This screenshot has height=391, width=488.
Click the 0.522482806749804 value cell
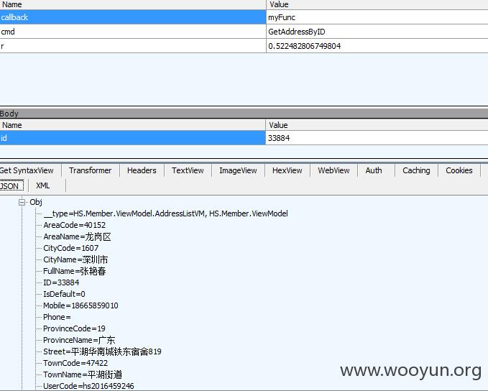click(x=377, y=46)
